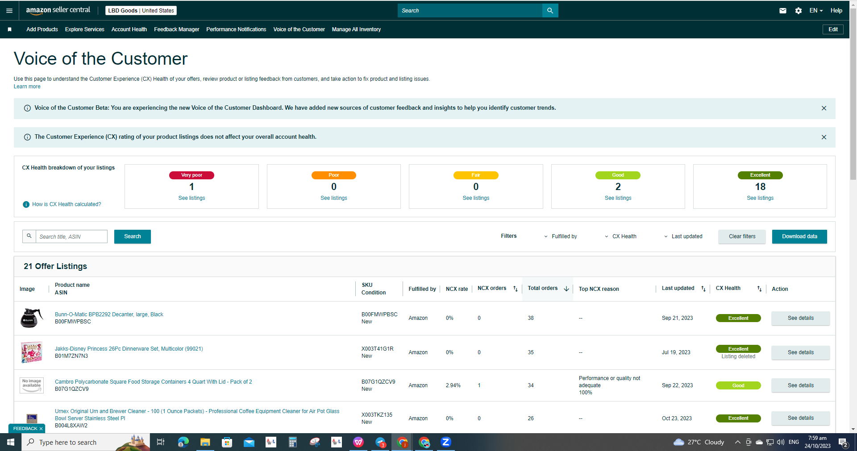Image resolution: width=857 pixels, height=451 pixels.
Task: See listings under Good
Action: tap(618, 198)
